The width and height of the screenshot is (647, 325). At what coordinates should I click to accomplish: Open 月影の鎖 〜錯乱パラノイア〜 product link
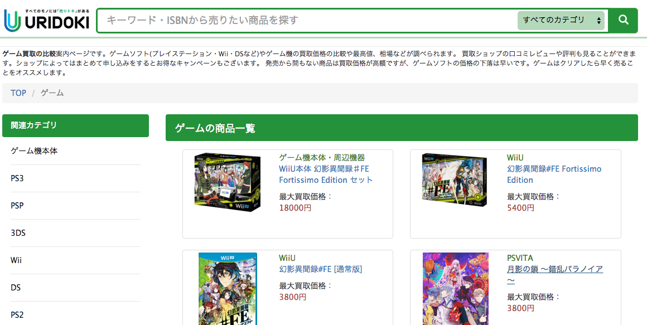[555, 275]
